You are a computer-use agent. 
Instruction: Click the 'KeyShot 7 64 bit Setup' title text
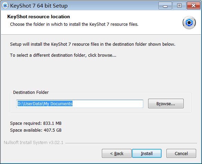point(39,6)
